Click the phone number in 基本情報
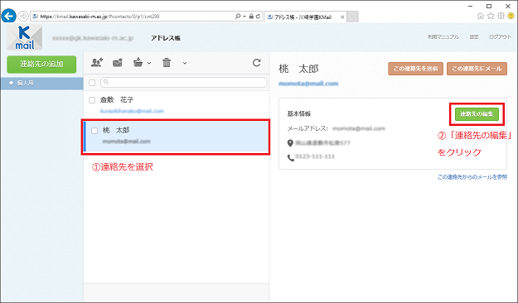 point(315,156)
